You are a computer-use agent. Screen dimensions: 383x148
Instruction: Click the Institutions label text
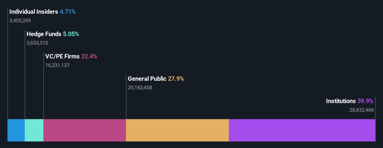341,101
